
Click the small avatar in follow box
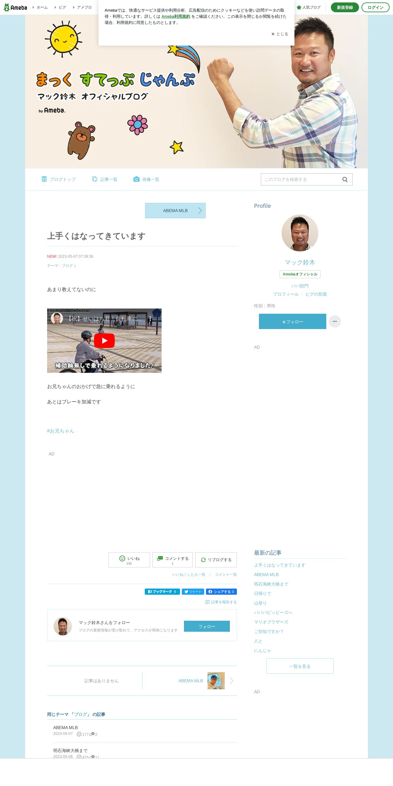point(63,626)
